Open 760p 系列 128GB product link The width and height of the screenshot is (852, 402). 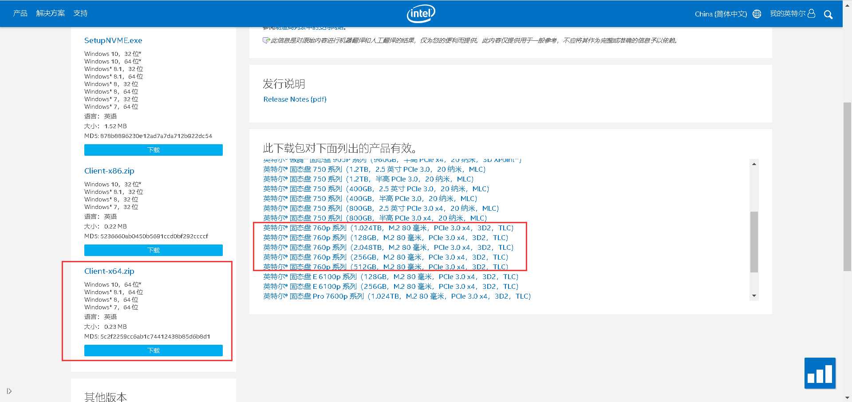(x=386, y=238)
